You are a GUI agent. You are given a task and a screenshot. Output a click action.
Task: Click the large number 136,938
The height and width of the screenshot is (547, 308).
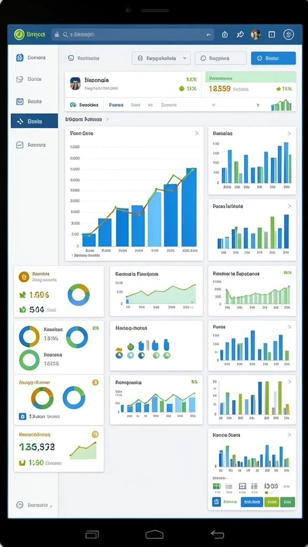point(37,447)
